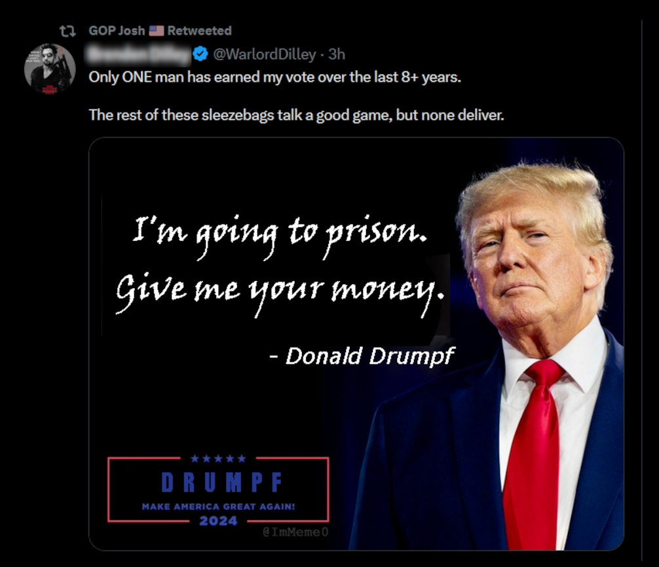Click the sentence mentioning "sleezebags"
The width and height of the screenshot is (659, 567).
[x=296, y=115]
